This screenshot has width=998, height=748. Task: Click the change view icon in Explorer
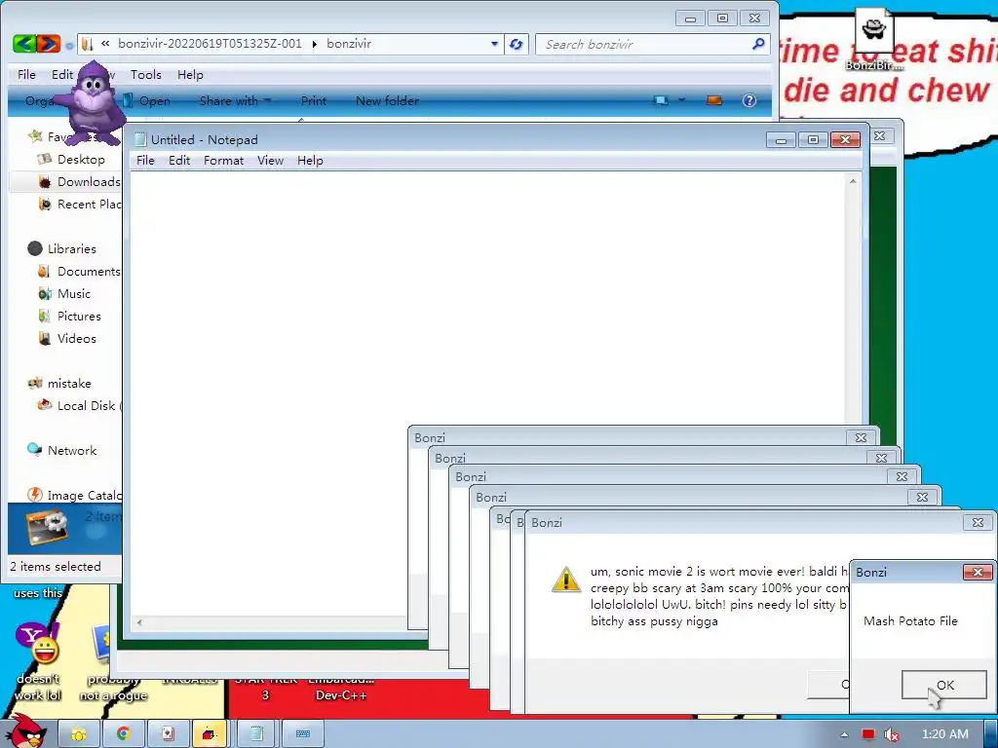(662, 100)
